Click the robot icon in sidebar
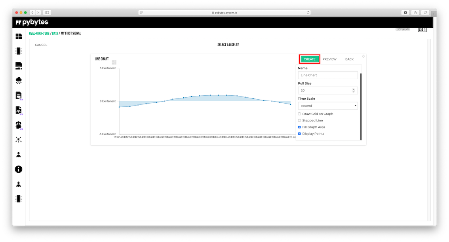The width and height of the screenshot is (449, 242). click(x=19, y=125)
